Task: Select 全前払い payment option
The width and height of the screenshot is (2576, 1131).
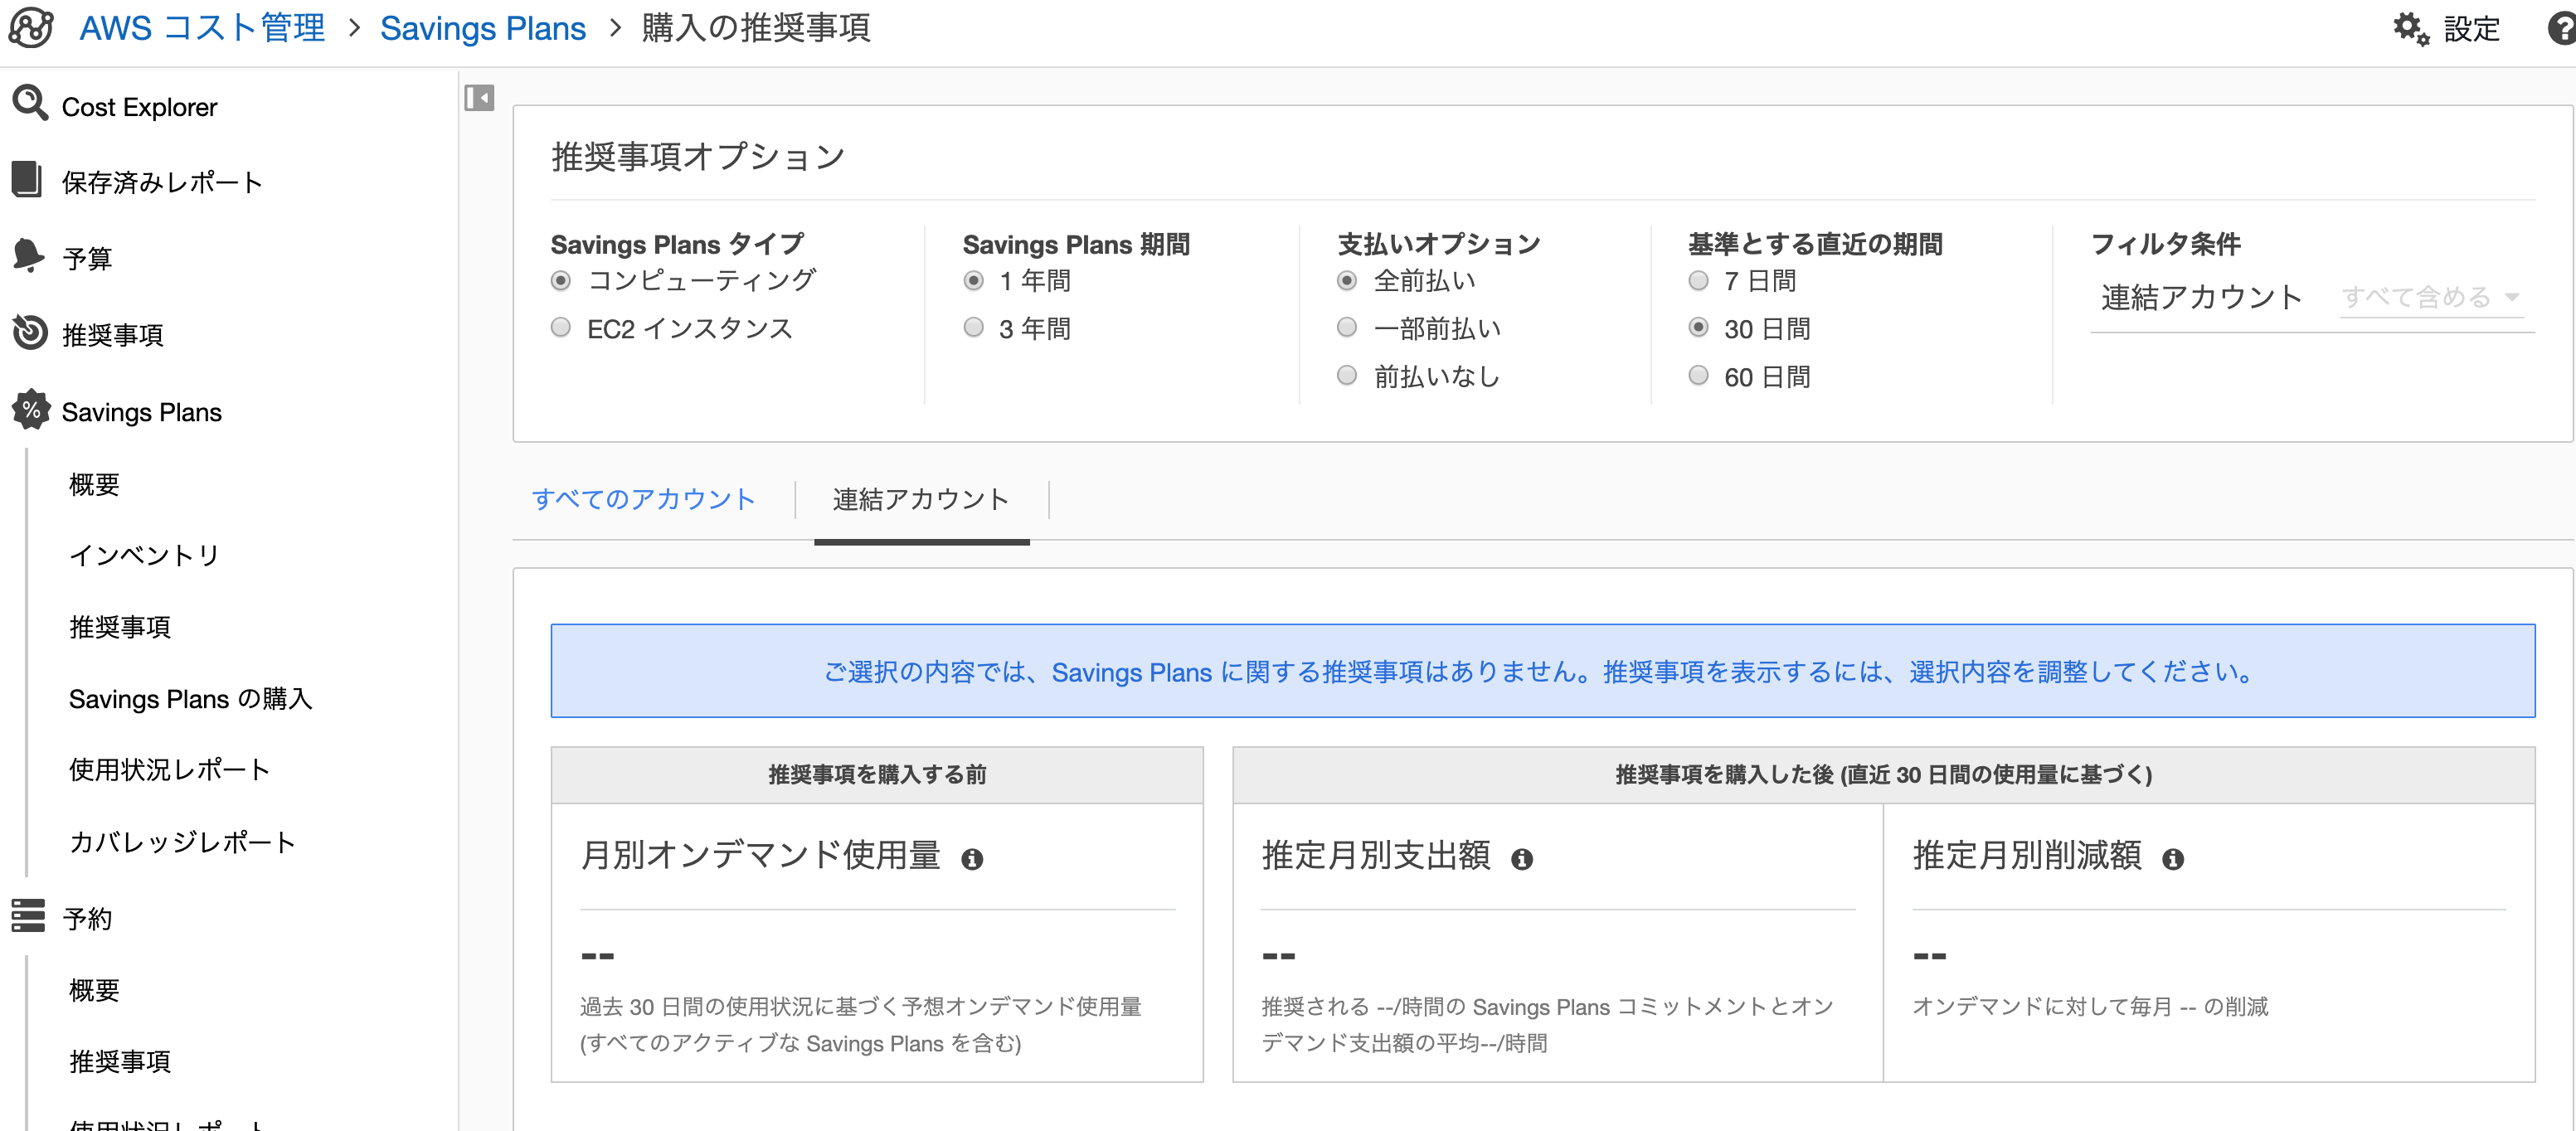Action: [1347, 281]
